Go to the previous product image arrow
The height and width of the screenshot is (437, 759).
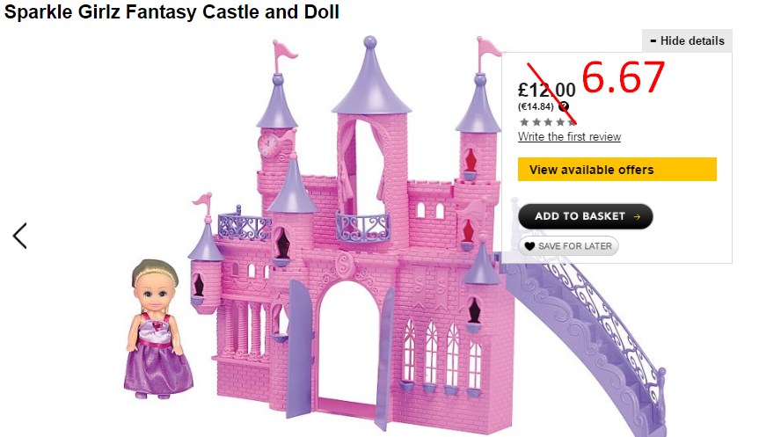point(20,236)
